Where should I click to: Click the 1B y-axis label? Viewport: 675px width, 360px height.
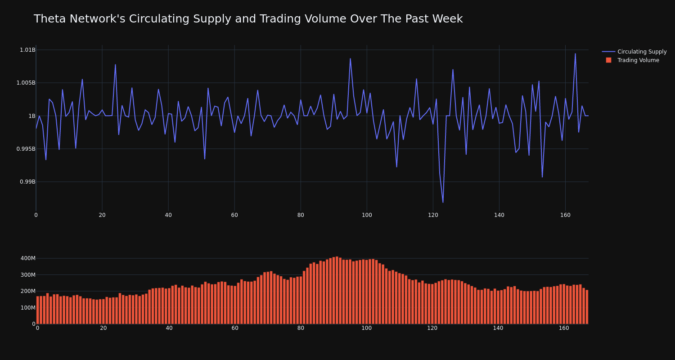[32, 116]
